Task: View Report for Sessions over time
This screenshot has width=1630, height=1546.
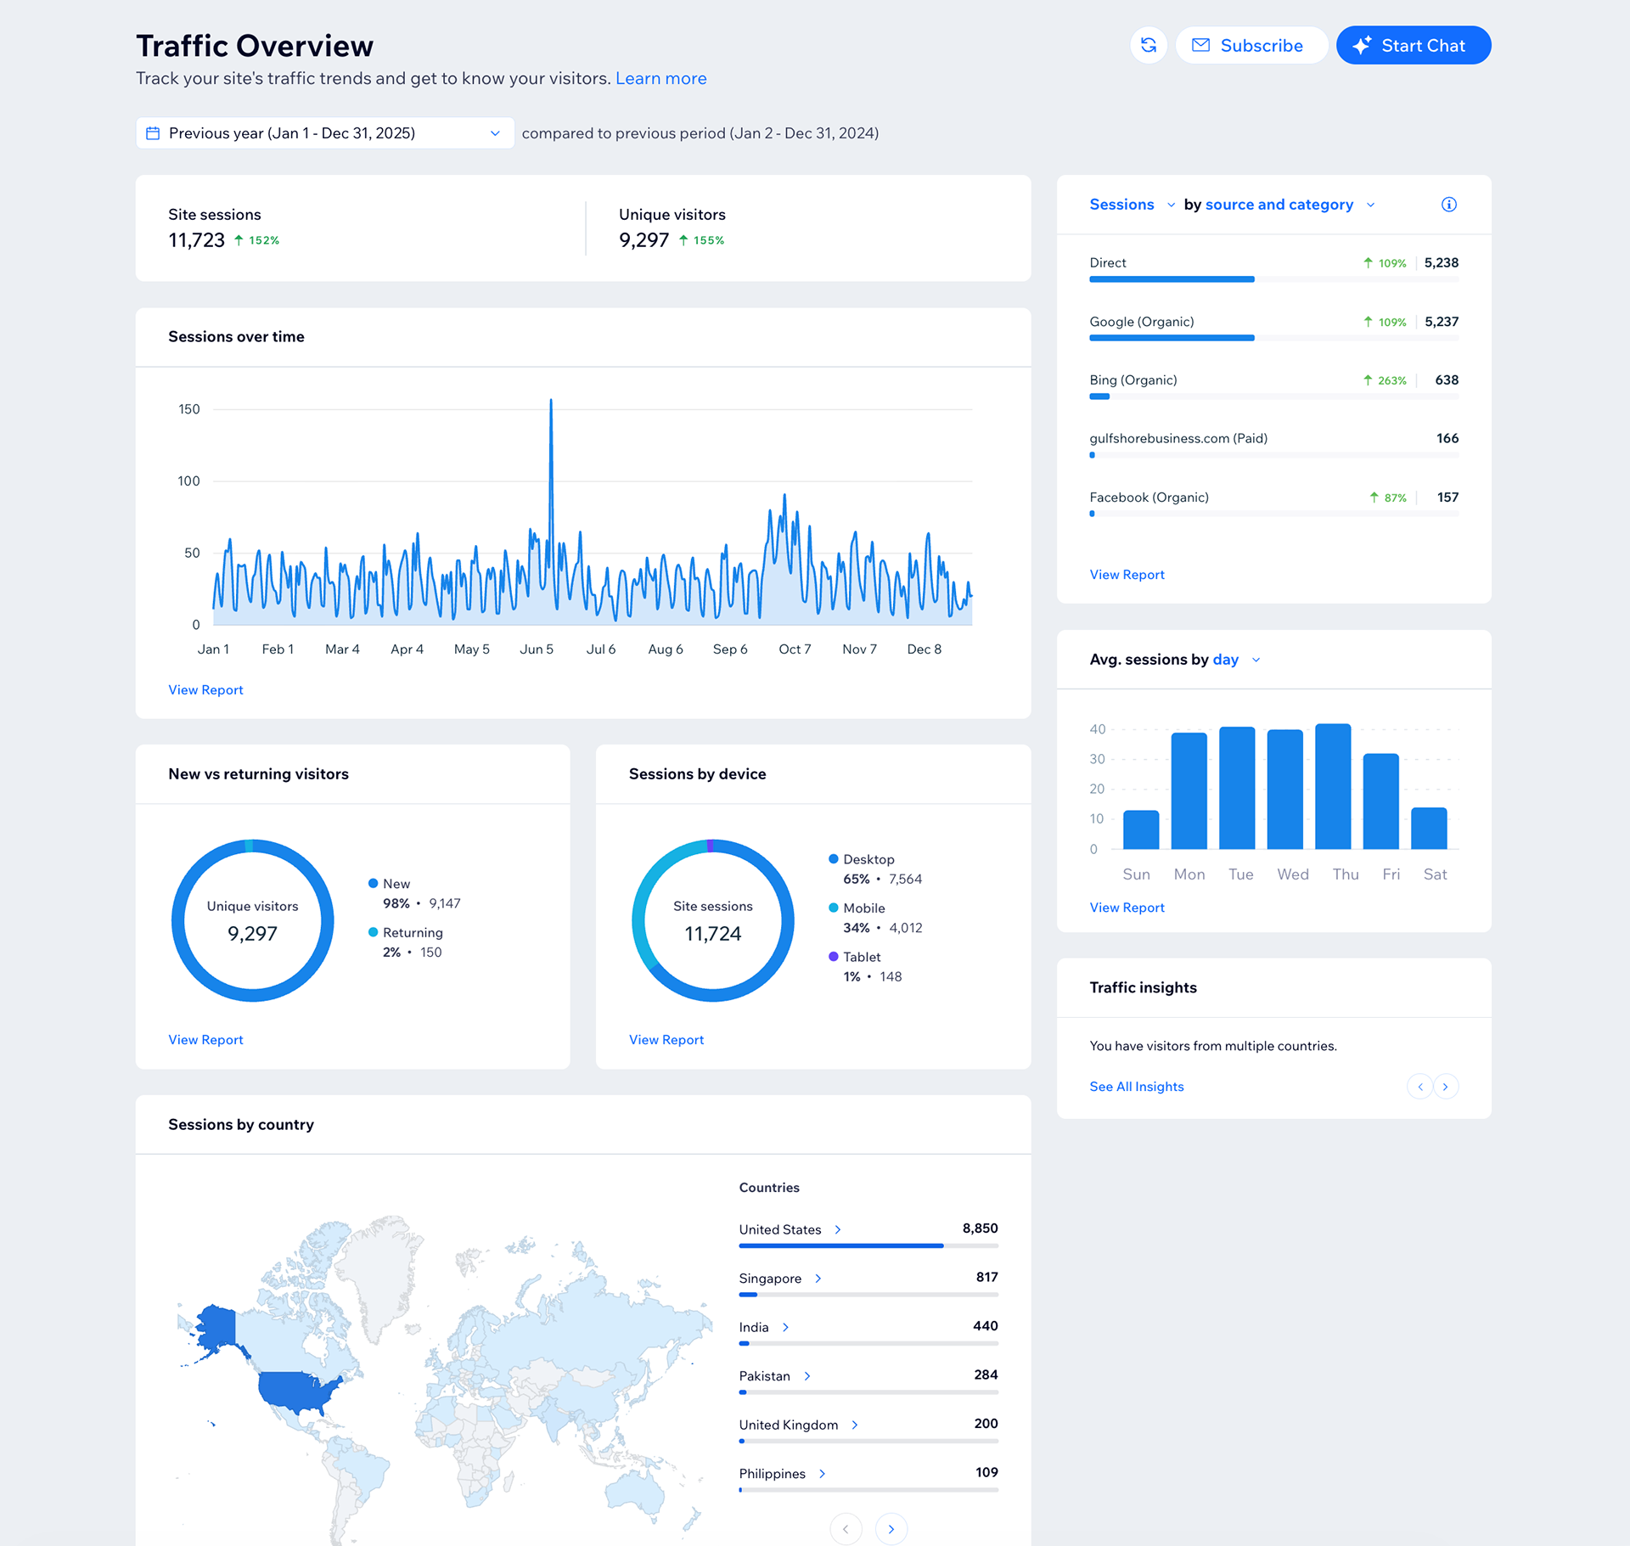Action: coord(205,690)
